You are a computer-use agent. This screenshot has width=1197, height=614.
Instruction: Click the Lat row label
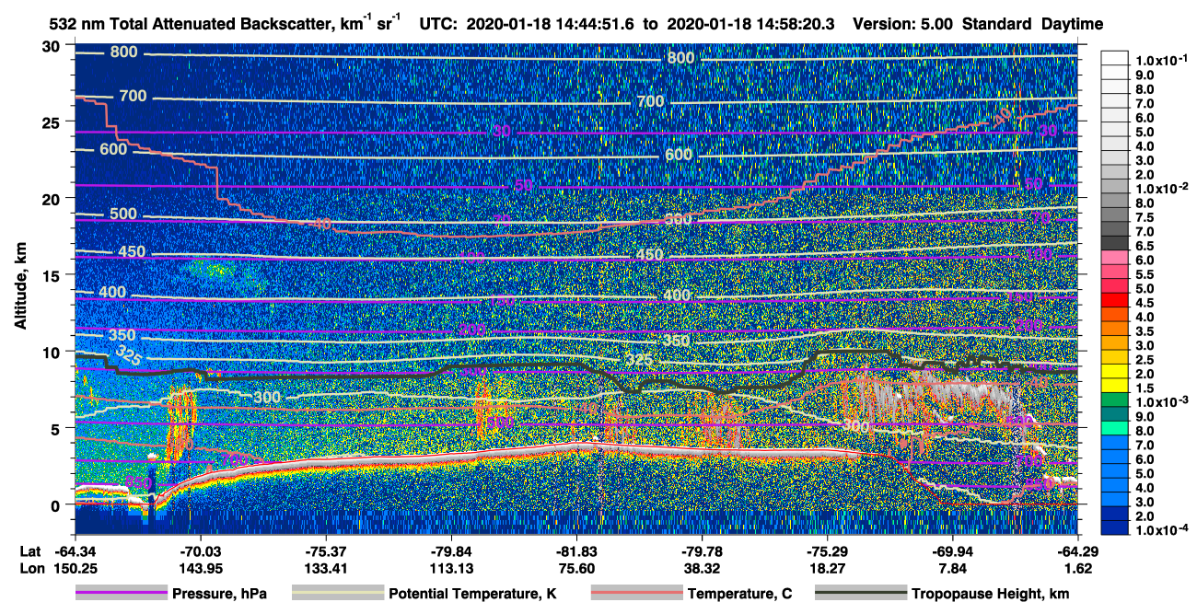[29, 551]
